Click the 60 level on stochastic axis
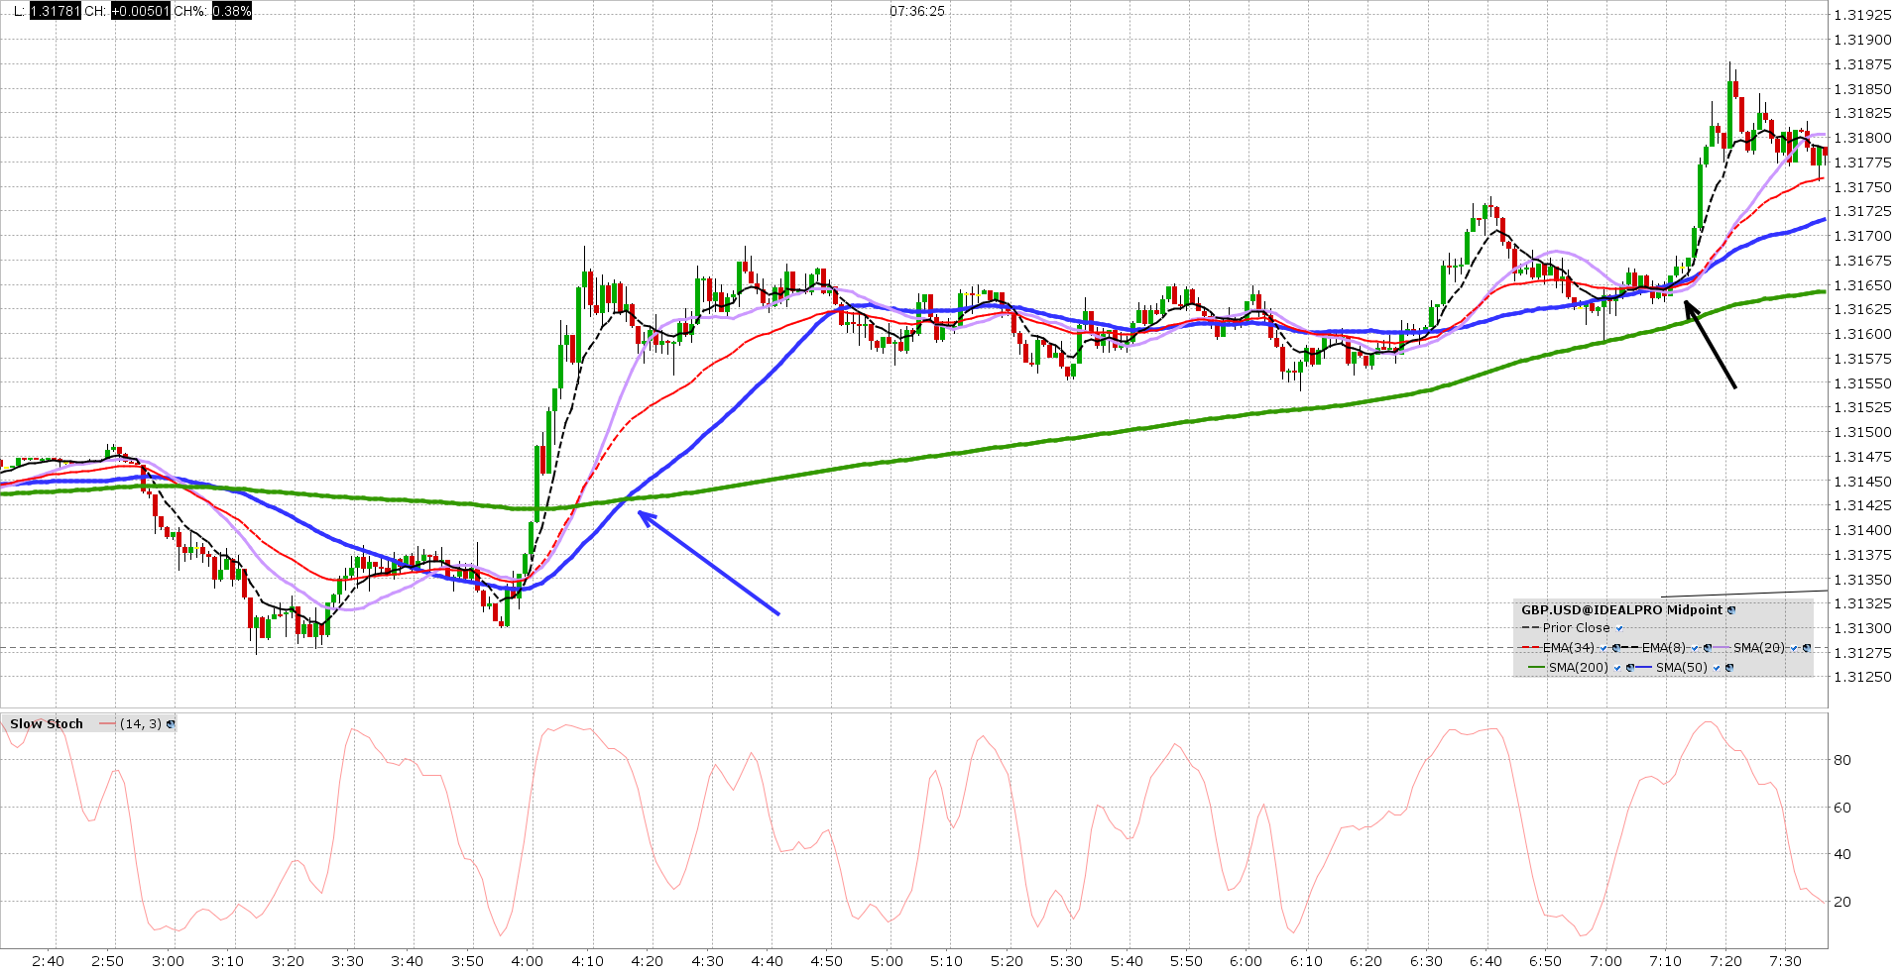 tap(1842, 808)
